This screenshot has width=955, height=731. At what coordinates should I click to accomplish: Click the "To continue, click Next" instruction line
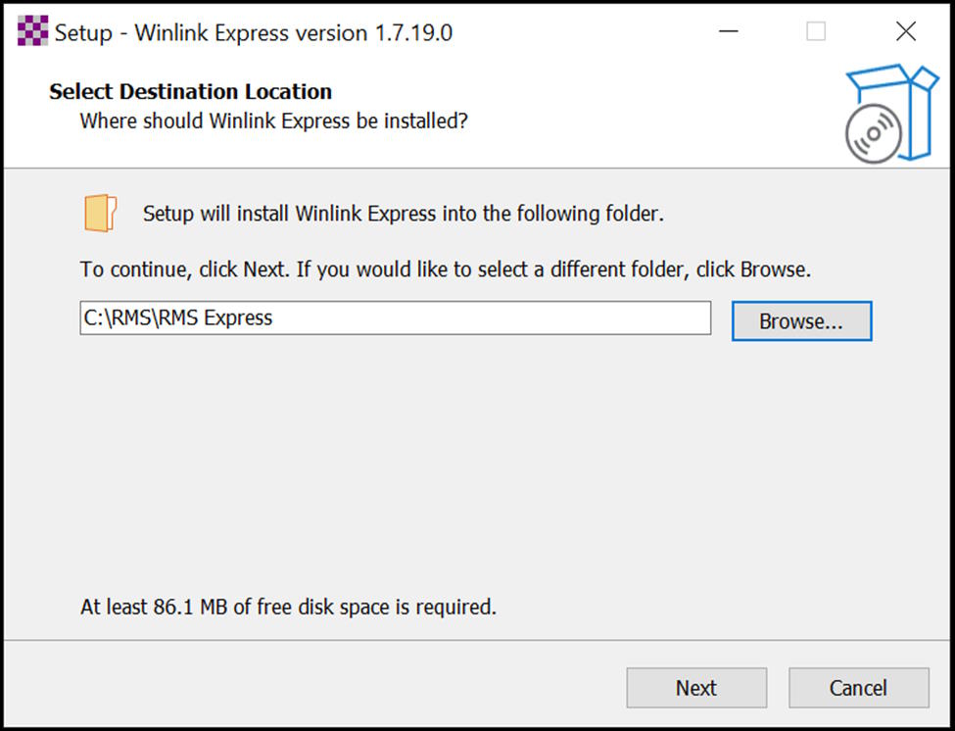tap(445, 268)
